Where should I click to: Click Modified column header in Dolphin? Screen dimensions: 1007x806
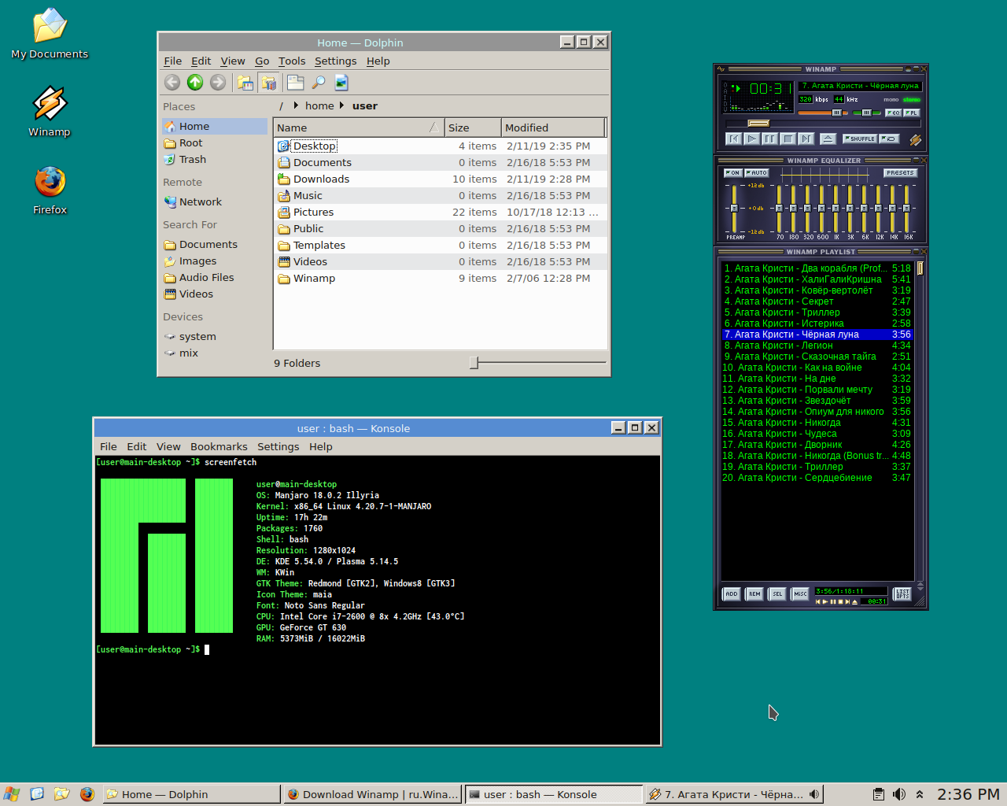coord(554,128)
